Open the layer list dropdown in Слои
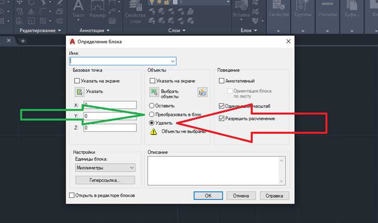 (228, 2)
